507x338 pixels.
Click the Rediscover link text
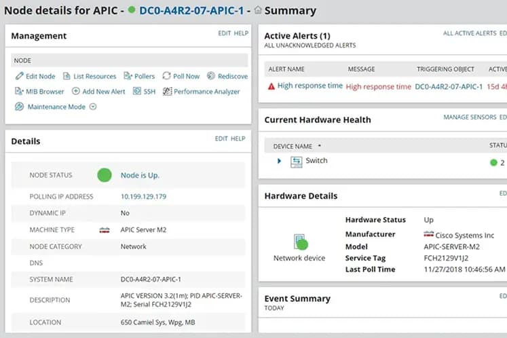[233, 76]
